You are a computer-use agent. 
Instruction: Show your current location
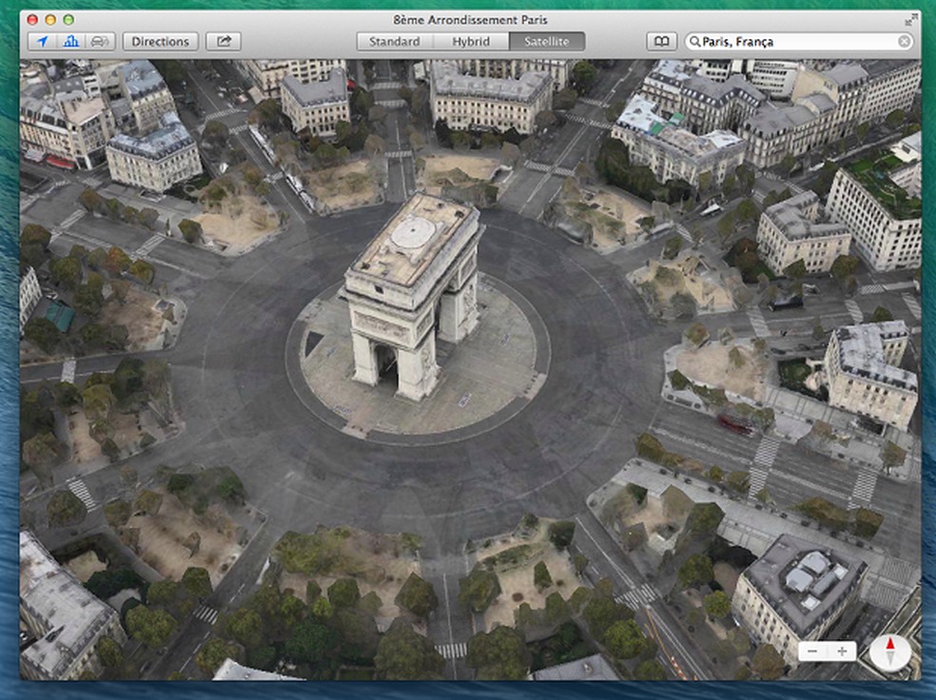(x=41, y=41)
